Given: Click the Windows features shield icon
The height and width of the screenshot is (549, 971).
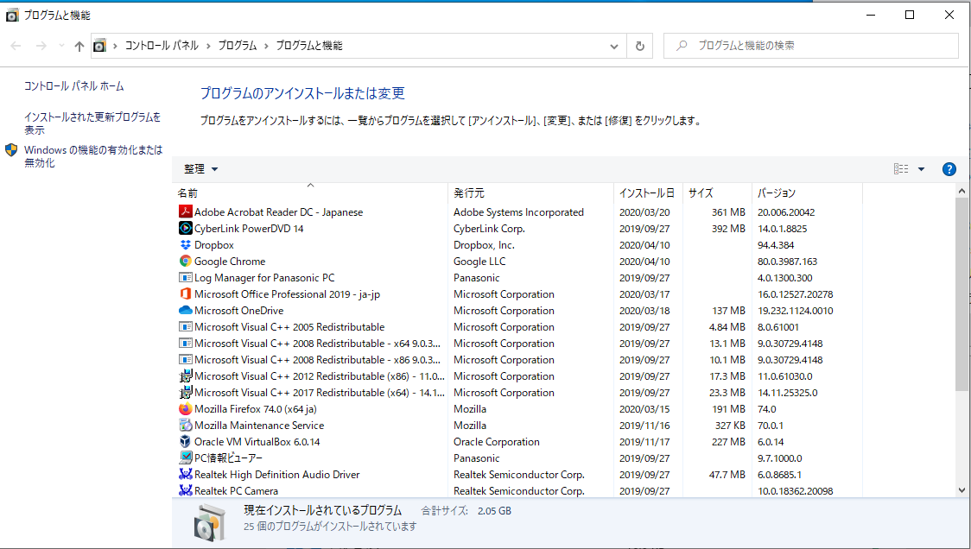Looking at the screenshot, I should point(11,150).
